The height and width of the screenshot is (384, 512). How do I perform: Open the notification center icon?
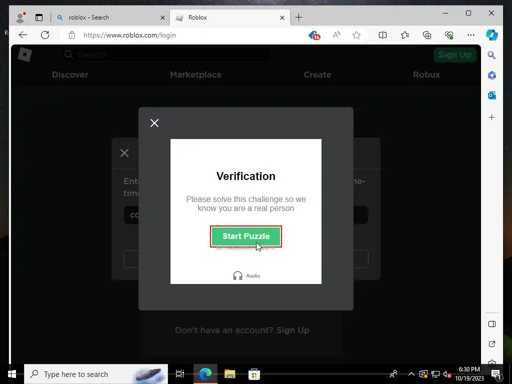click(x=495, y=374)
